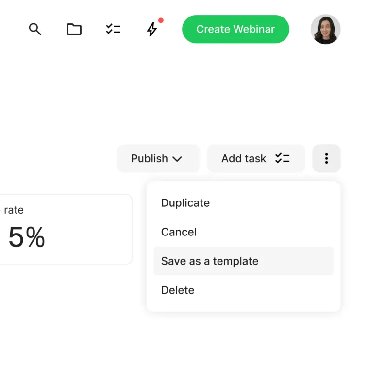Click the rate label on the stats card
The height and width of the screenshot is (369, 369).
tap(14, 210)
